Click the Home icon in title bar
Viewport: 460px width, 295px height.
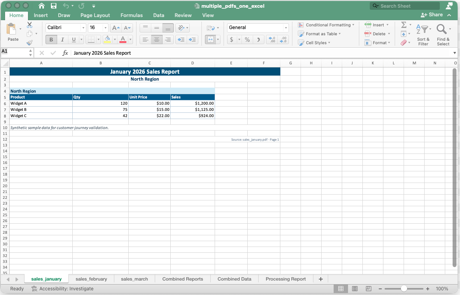tap(42, 6)
